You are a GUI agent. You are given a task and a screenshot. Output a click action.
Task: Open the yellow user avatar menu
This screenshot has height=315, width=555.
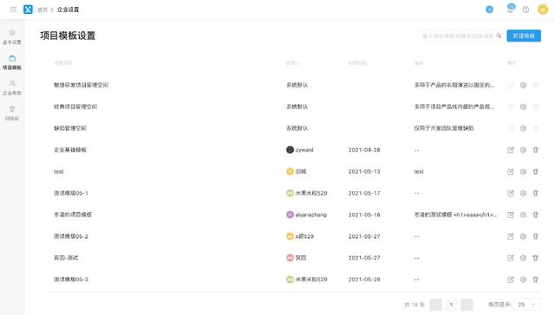coord(543,10)
